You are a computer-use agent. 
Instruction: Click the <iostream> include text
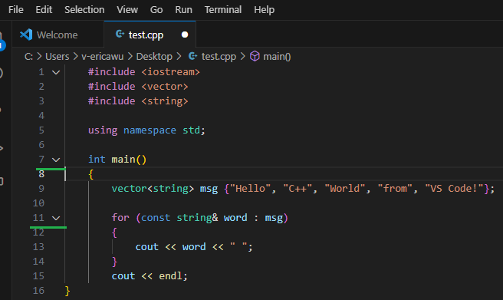(171, 72)
